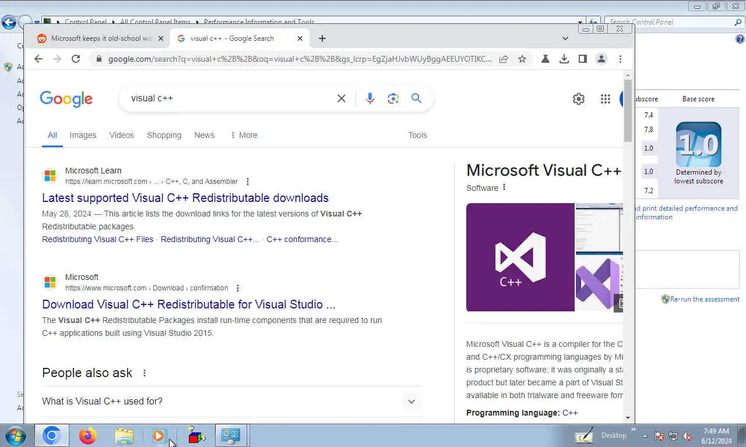Open options for Microsoft Learn result
The width and height of the screenshot is (746, 447).
click(x=248, y=182)
